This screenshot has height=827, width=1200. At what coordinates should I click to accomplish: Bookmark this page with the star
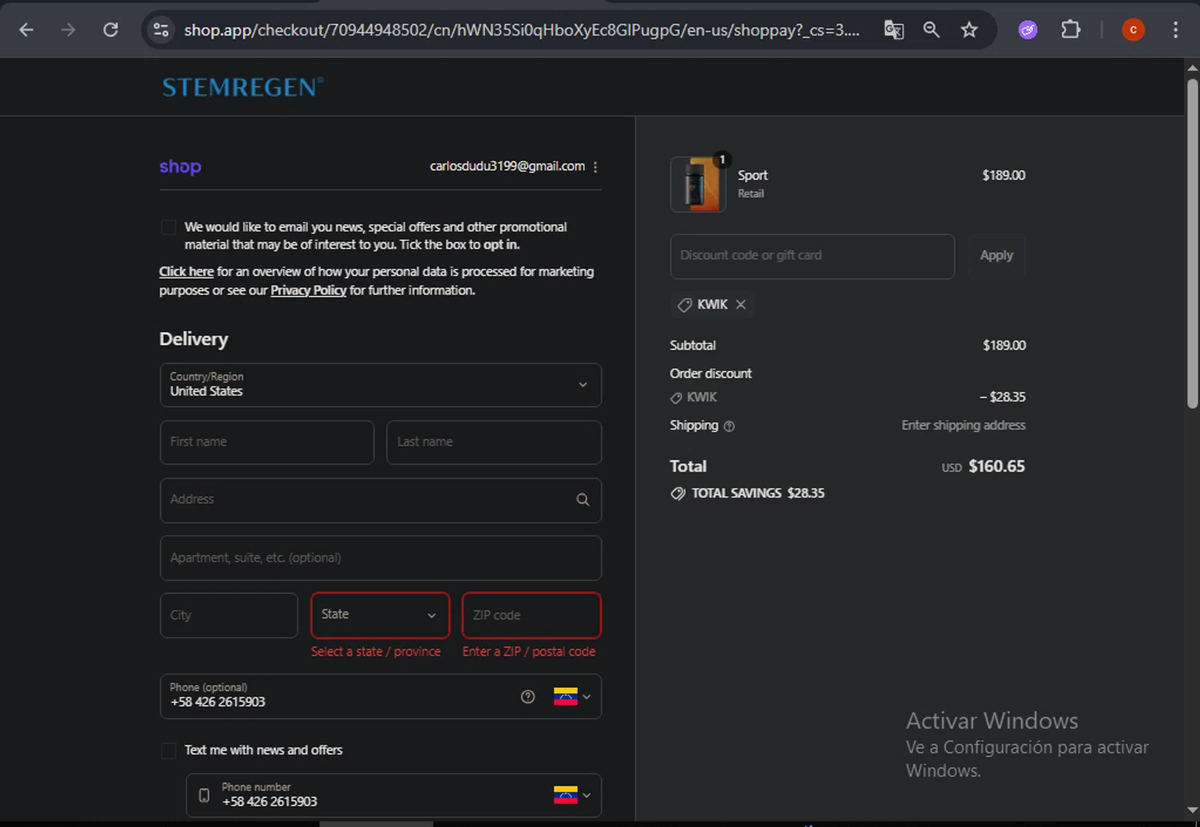[970, 30]
